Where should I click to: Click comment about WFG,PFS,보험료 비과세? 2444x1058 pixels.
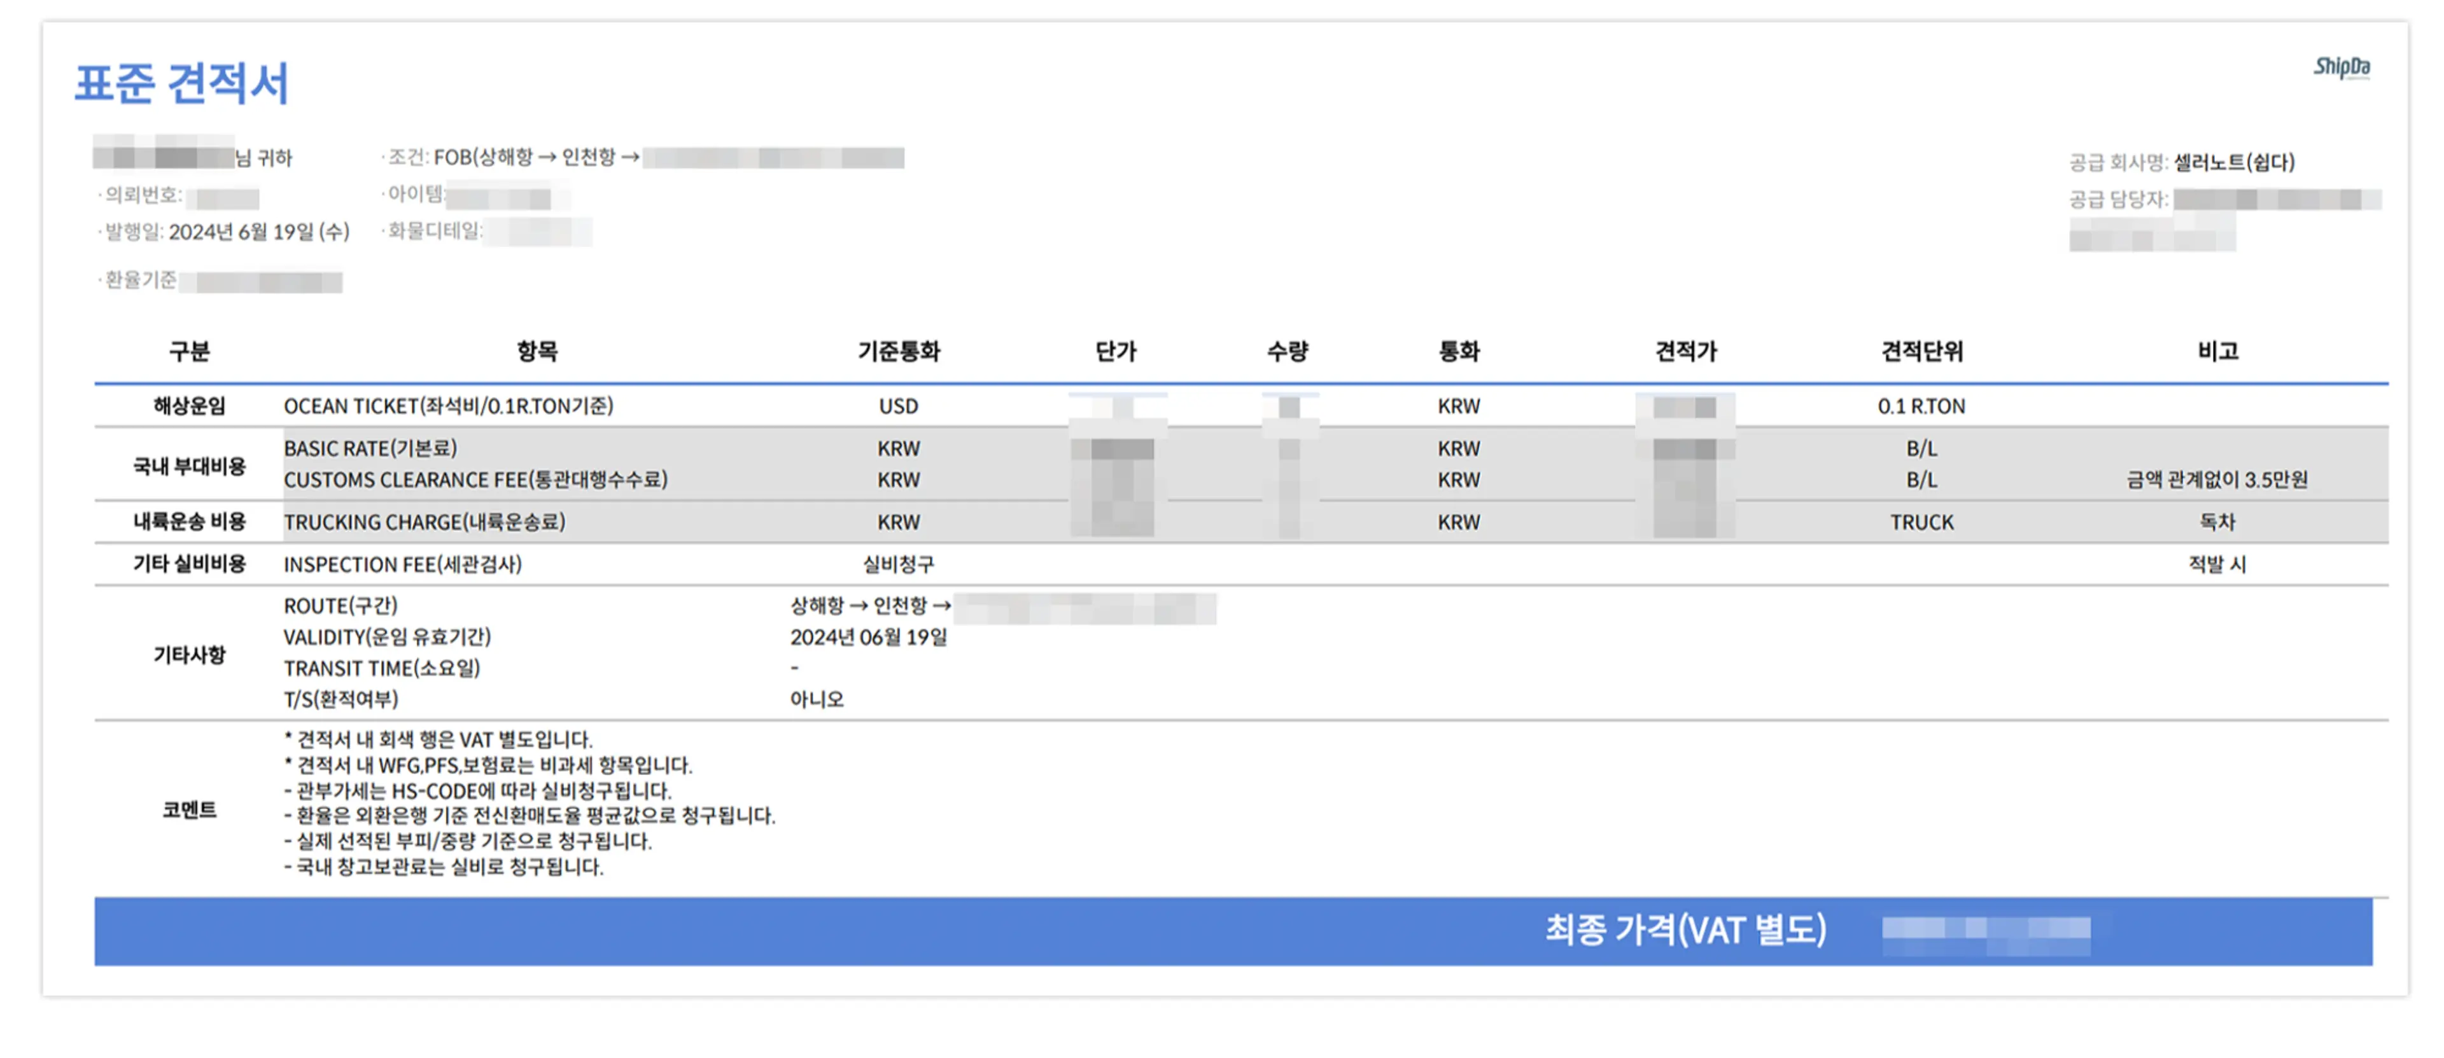(488, 765)
